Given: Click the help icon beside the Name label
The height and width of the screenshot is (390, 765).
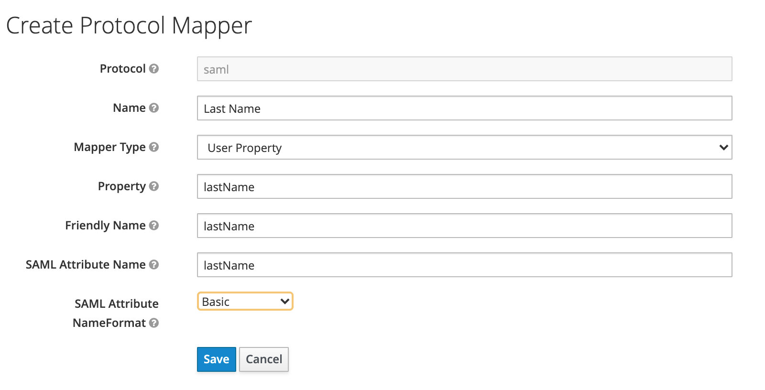Looking at the screenshot, I should point(153,108).
